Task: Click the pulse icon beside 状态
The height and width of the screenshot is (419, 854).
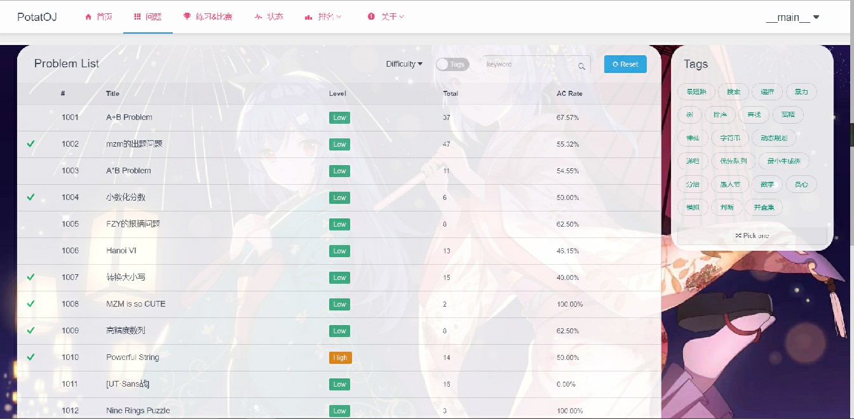Action: click(258, 17)
